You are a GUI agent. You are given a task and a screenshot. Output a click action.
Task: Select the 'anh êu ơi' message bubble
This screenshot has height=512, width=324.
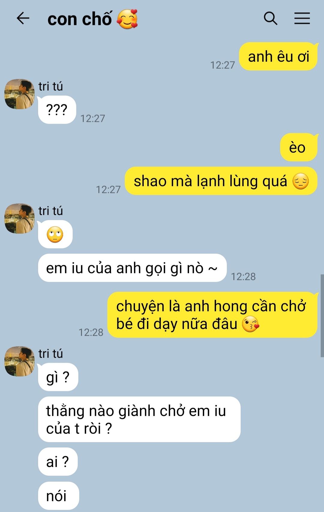278,56
